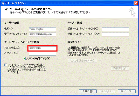Click the 送信メール サーバー (SMTP) field
The height and width of the screenshot is (96, 139).
(115, 35)
